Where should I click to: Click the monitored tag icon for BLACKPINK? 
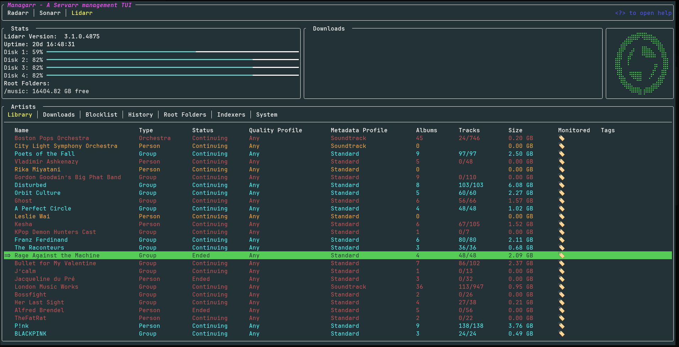(561, 334)
